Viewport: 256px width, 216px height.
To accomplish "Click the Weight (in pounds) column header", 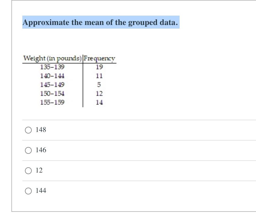I will (x=52, y=58).
